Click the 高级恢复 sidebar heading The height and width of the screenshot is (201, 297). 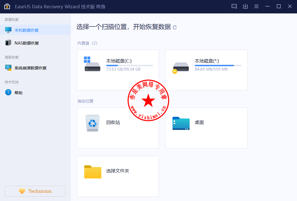(x=12, y=57)
